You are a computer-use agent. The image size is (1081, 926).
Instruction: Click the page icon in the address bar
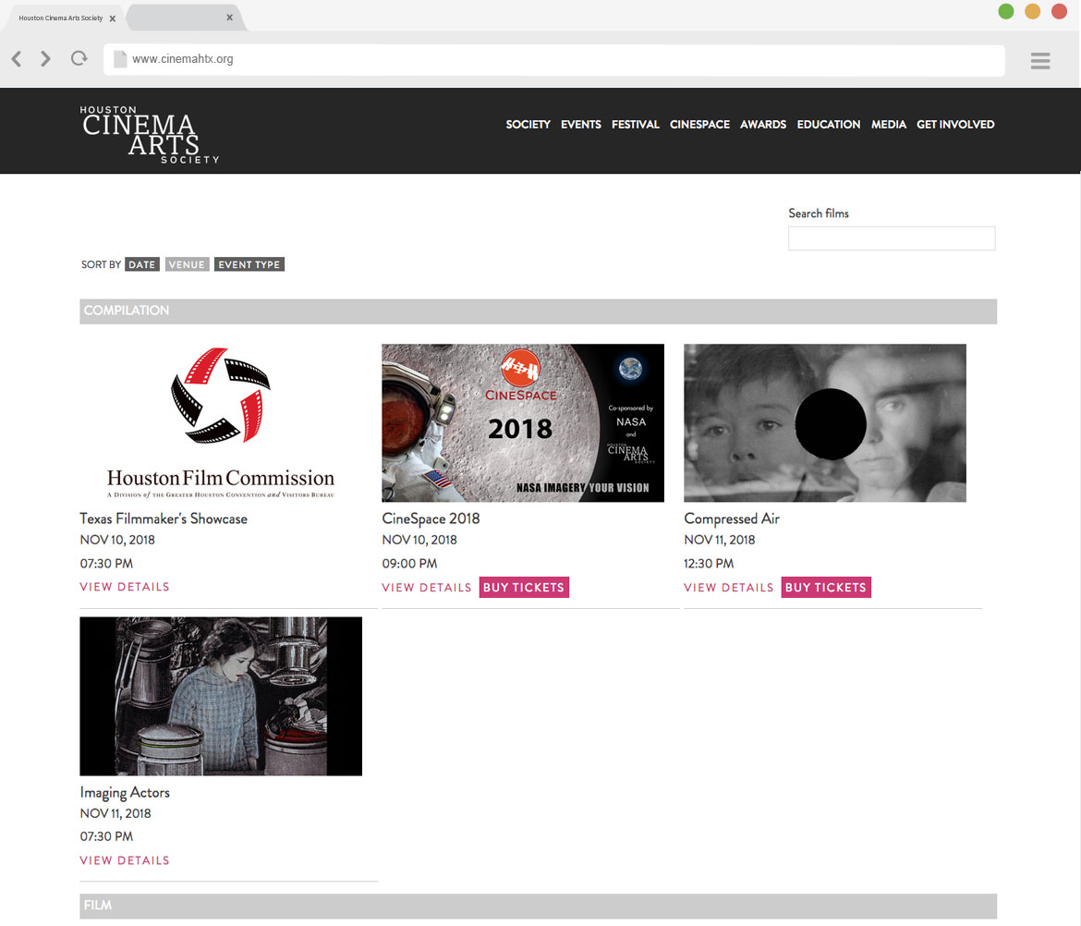point(119,59)
